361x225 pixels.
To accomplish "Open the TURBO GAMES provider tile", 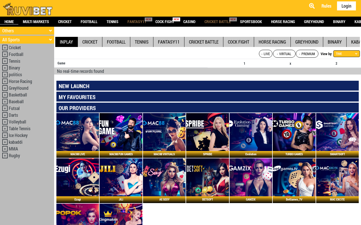I will [x=294, y=135].
